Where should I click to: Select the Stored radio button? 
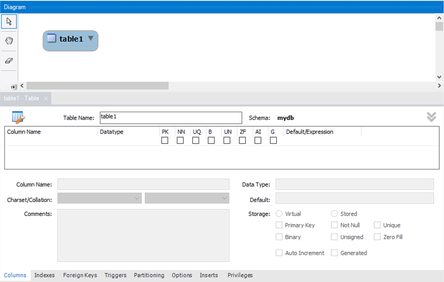(334, 213)
